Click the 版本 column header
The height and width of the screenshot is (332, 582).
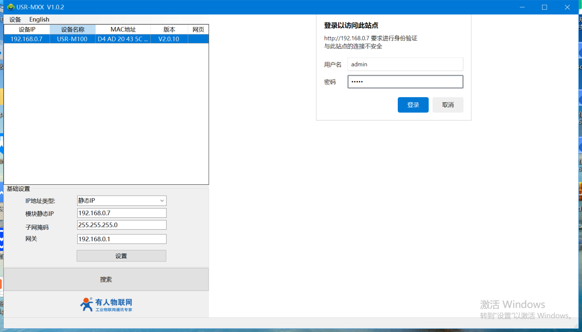[x=169, y=29]
